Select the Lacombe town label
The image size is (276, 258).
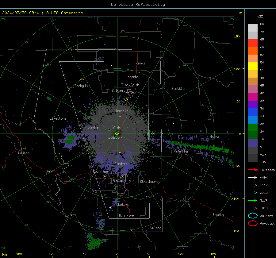tap(132, 77)
